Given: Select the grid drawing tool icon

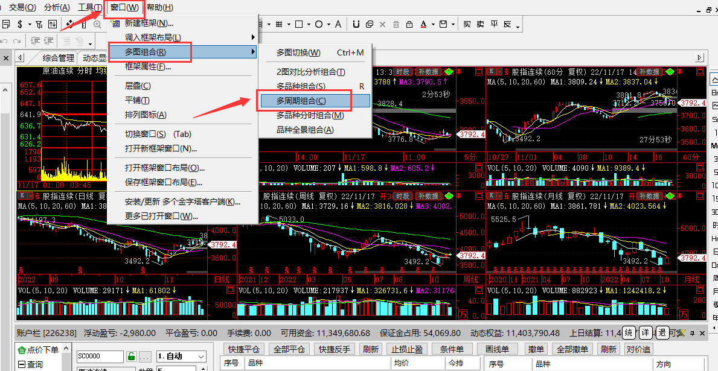Looking at the screenshot, I should 279,24.
